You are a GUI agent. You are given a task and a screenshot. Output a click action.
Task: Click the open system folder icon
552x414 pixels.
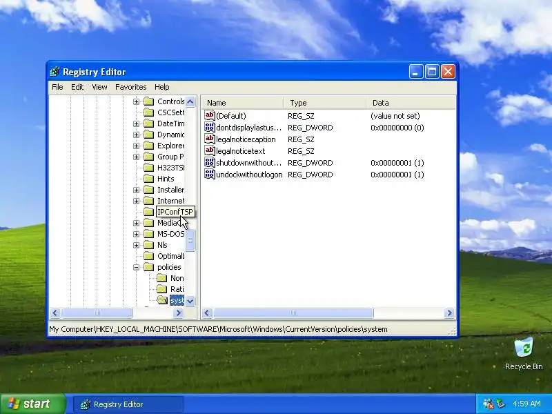162,300
